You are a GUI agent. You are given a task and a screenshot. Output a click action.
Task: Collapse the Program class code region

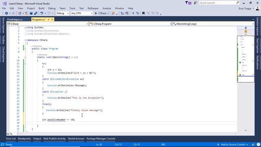click(x=25, y=49)
